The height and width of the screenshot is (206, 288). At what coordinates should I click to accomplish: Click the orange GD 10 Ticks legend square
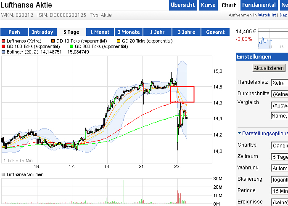coord(53,41)
